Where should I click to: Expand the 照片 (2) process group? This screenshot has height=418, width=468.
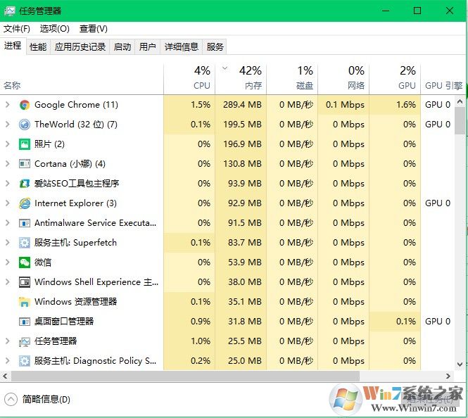8,144
